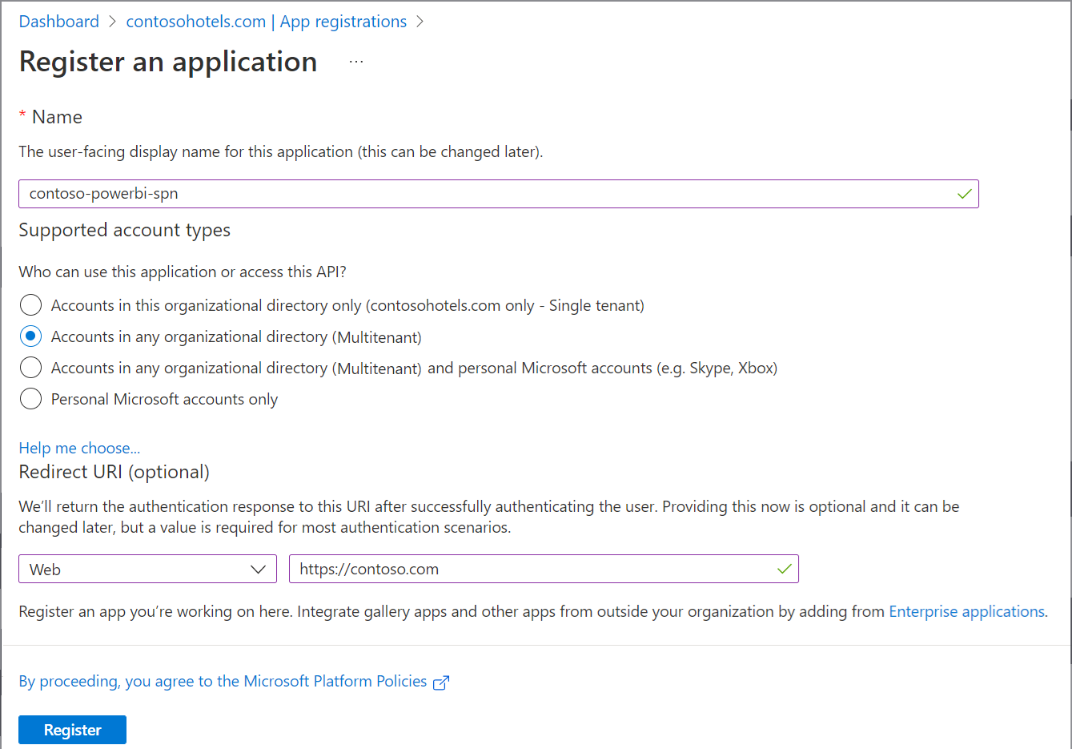The height and width of the screenshot is (749, 1072).
Task: Click the ellipsis next to Register an application
Action: tap(355, 60)
